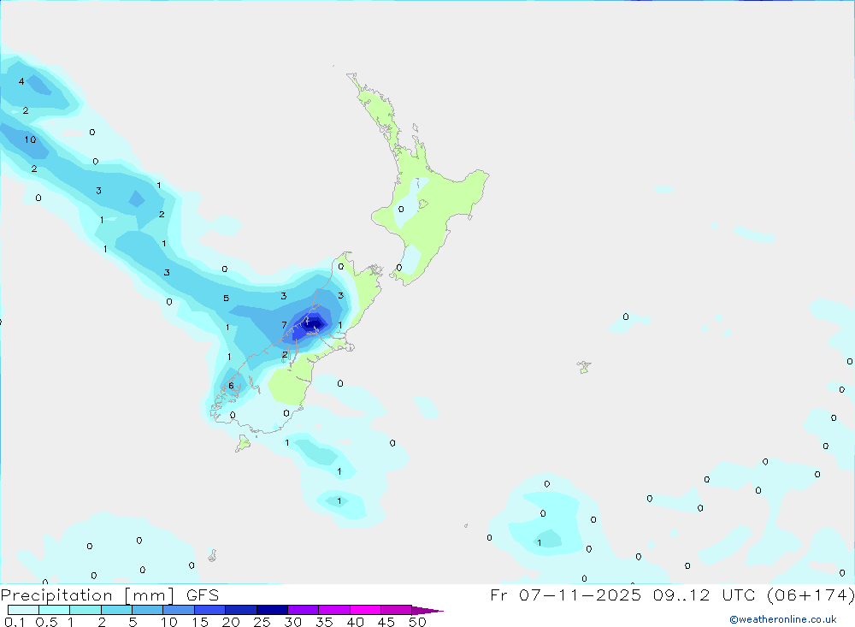Pick the 15–20 mm legend color box
Image resolution: width=855 pixels, height=627 pixels.
point(210,610)
